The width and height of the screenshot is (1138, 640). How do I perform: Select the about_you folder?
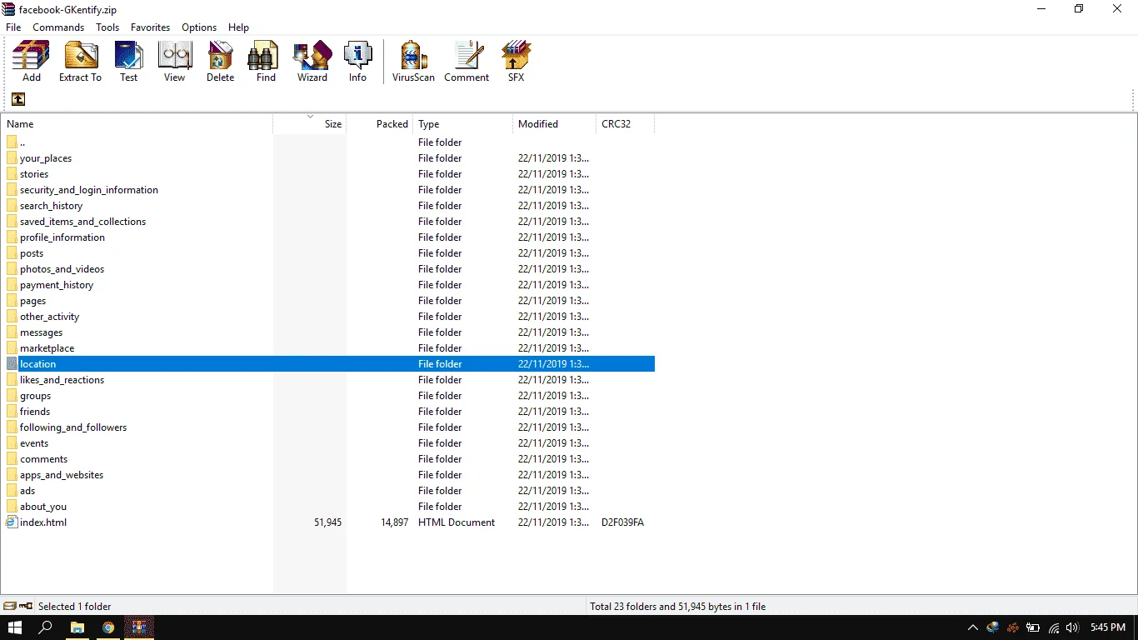coord(328,507)
